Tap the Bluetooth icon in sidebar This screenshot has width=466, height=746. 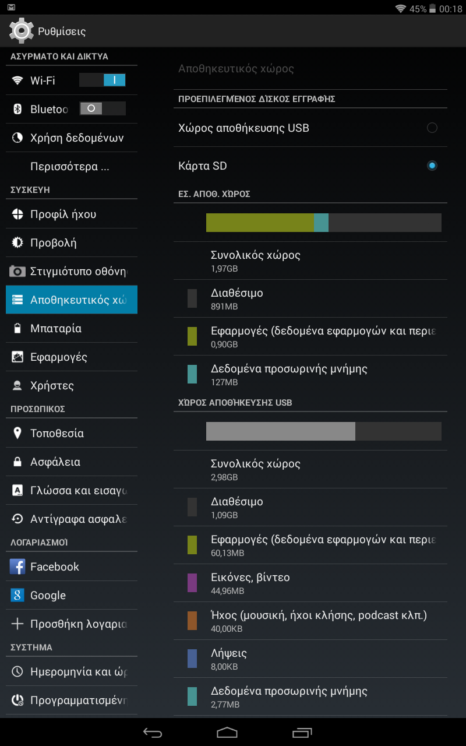click(17, 109)
